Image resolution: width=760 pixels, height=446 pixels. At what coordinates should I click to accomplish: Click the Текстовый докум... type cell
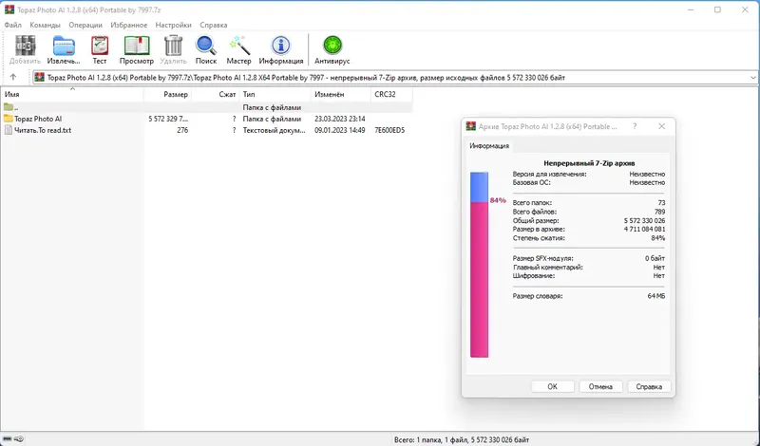(275, 130)
